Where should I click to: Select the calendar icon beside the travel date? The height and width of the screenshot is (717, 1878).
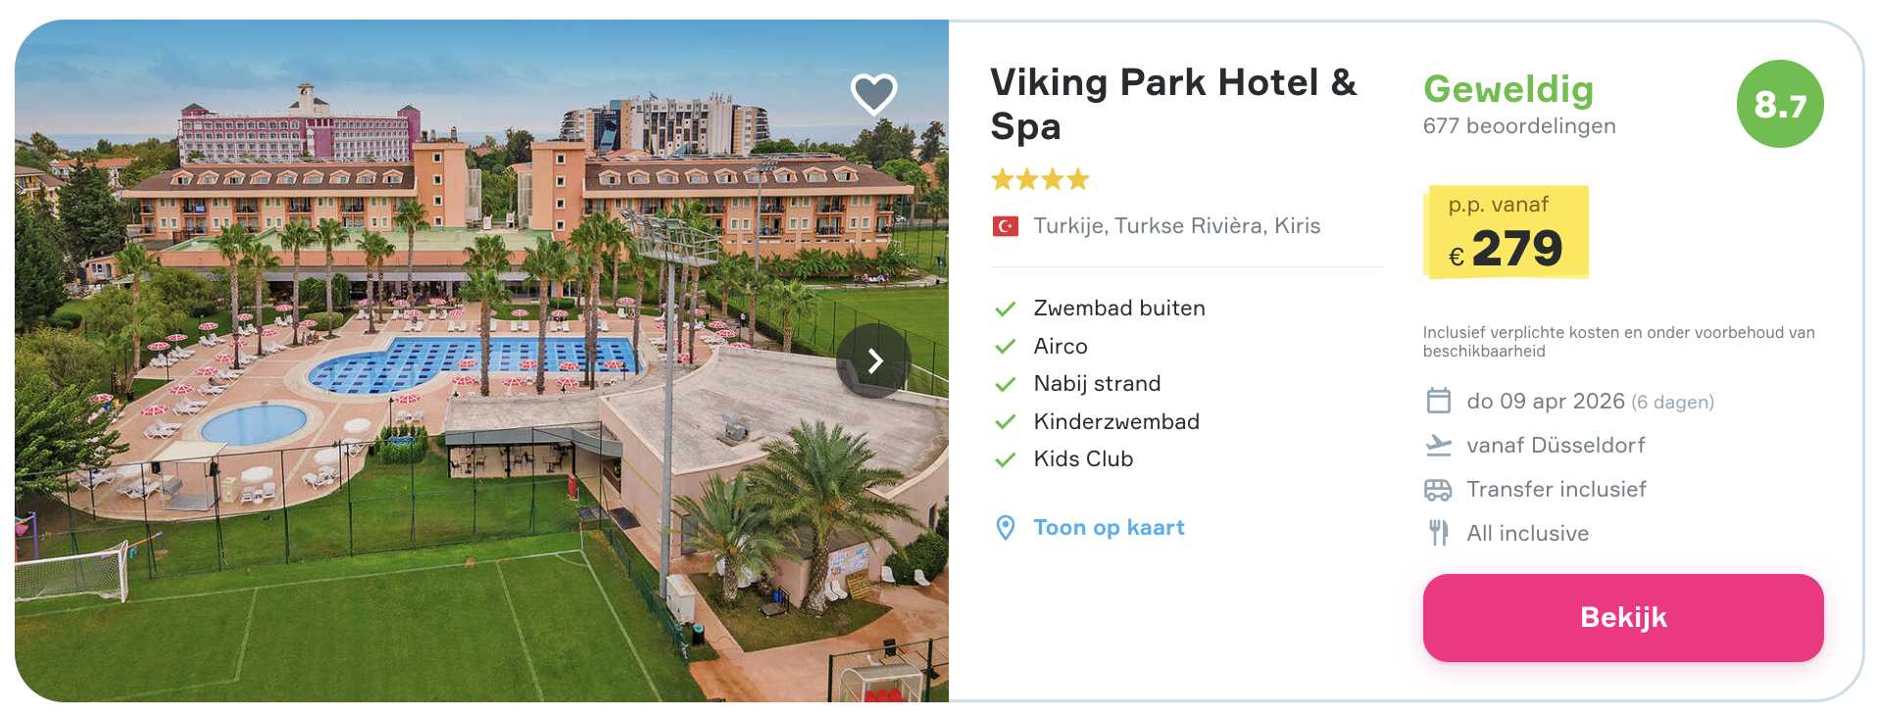click(x=1440, y=402)
